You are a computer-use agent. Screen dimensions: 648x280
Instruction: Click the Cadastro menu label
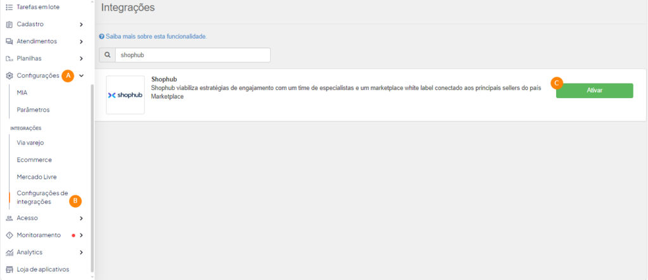click(x=30, y=25)
